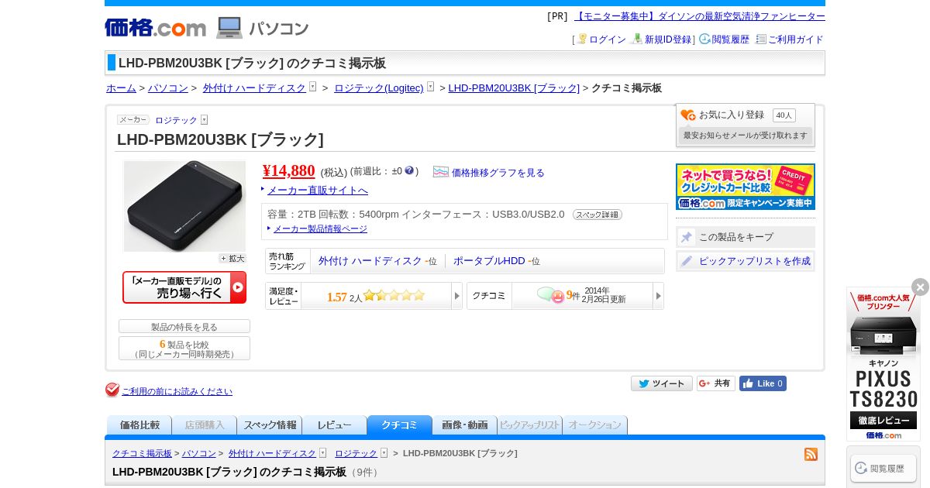
Task: Click the RSS feed icon
Action: click(x=811, y=454)
